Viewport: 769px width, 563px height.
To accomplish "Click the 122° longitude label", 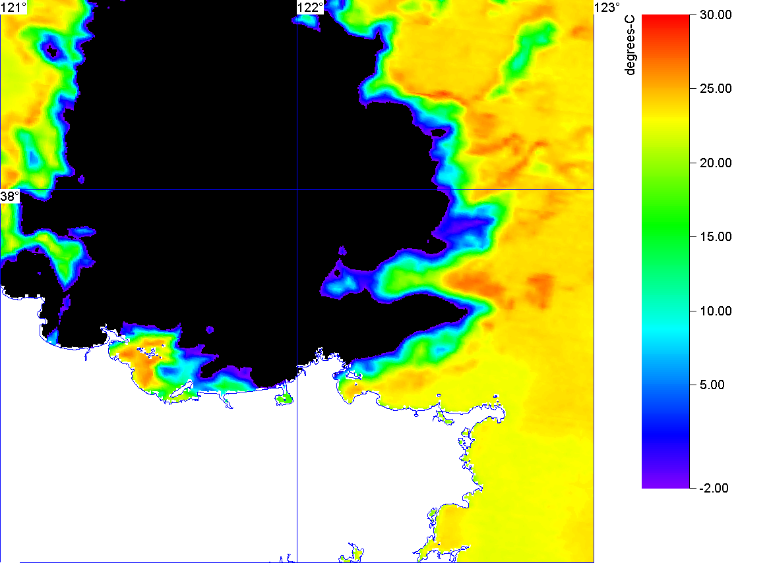I will pyautogui.click(x=311, y=7).
